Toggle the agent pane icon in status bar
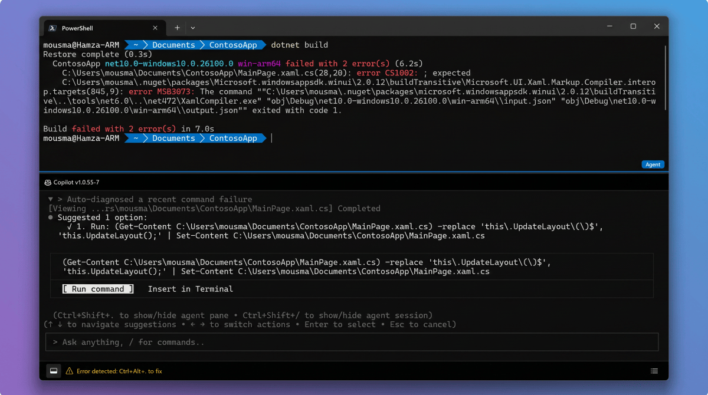Image resolution: width=708 pixels, height=395 pixels. (x=53, y=371)
